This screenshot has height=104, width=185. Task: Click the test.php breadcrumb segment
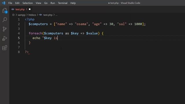48,15
